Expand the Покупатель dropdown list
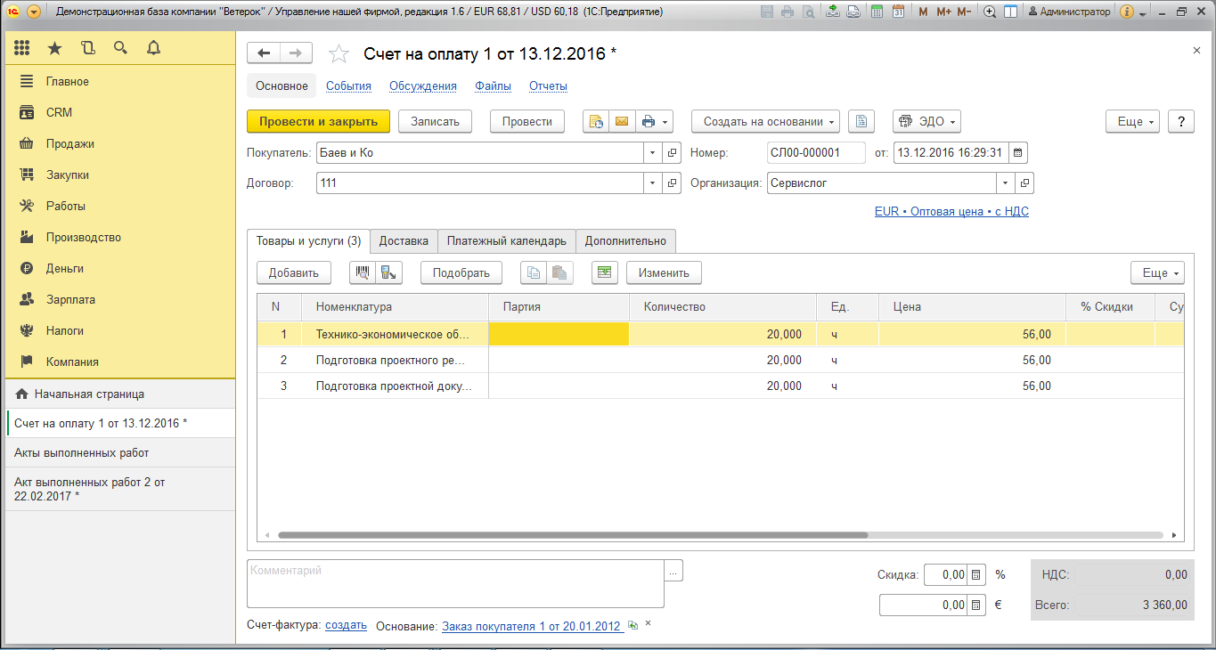This screenshot has height=650, width=1216. pyautogui.click(x=652, y=152)
